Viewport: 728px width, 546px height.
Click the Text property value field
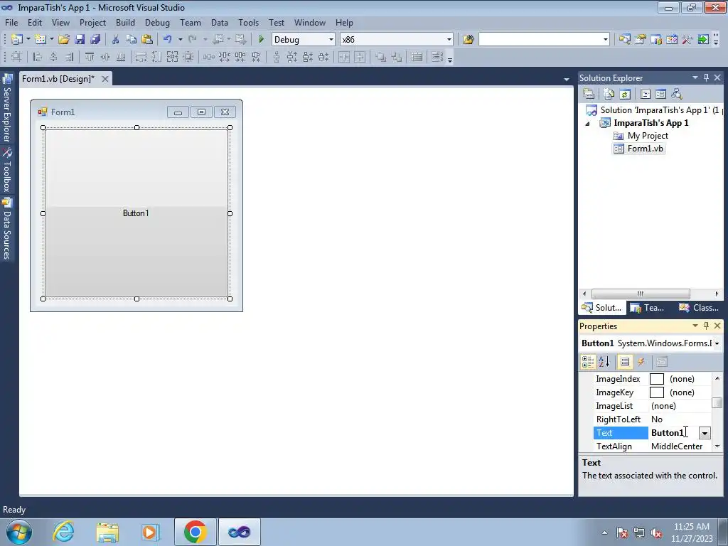tap(674, 433)
